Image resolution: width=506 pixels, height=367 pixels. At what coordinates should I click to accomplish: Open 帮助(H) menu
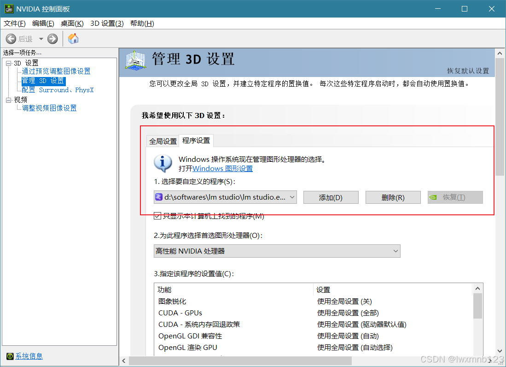pyautogui.click(x=142, y=24)
